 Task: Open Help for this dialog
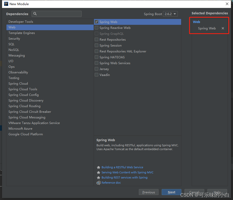coord(217,192)
